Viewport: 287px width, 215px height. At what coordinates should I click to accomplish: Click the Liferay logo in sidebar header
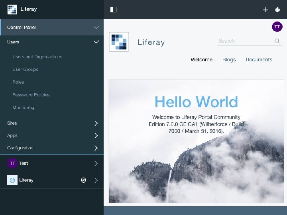(x=12, y=10)
